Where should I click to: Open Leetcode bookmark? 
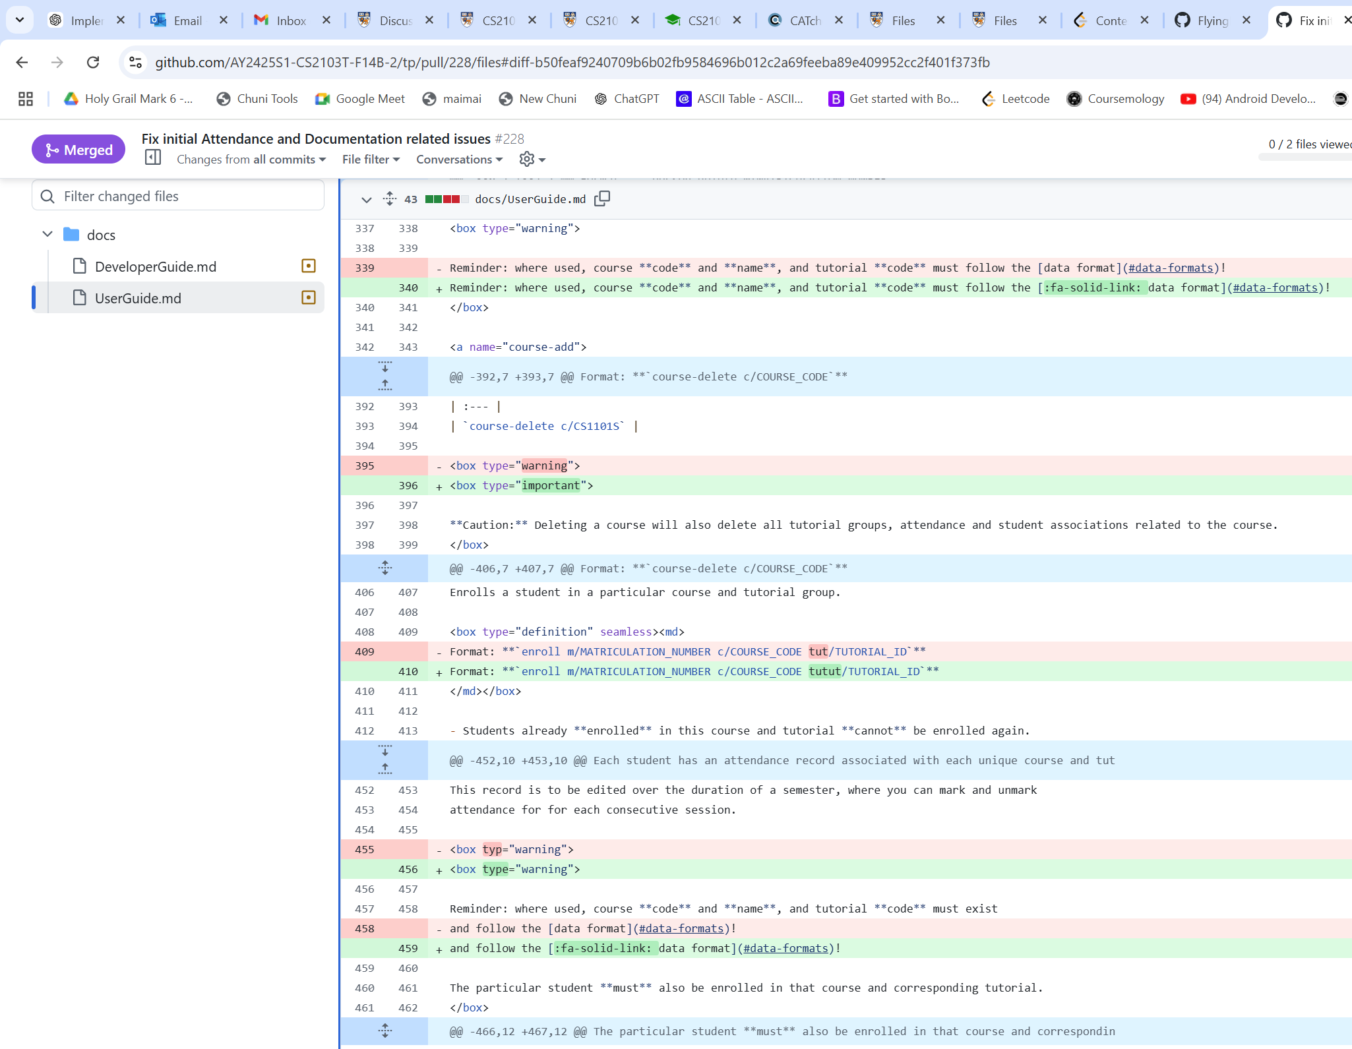[1016, 99]
